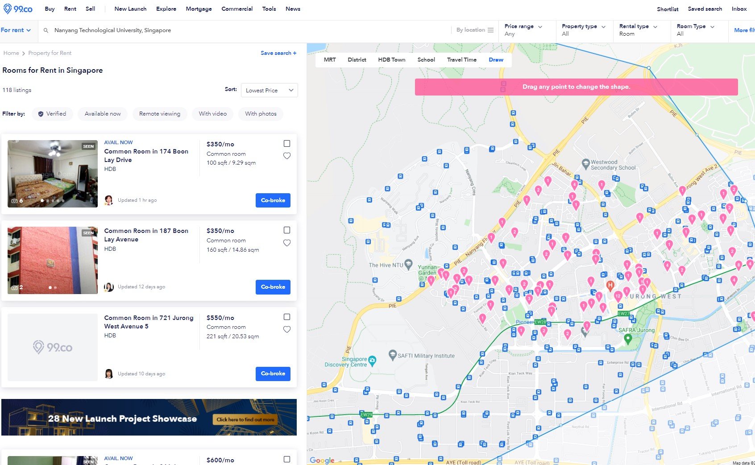The height and width of the screenshot is (465, 755).
Task: Click SAFRA Jurong green map pin
Action: pyautogui.click(x=628, y=339)
